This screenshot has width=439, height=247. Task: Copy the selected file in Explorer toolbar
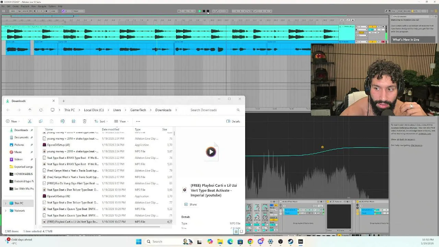click(x=40, y=121)
